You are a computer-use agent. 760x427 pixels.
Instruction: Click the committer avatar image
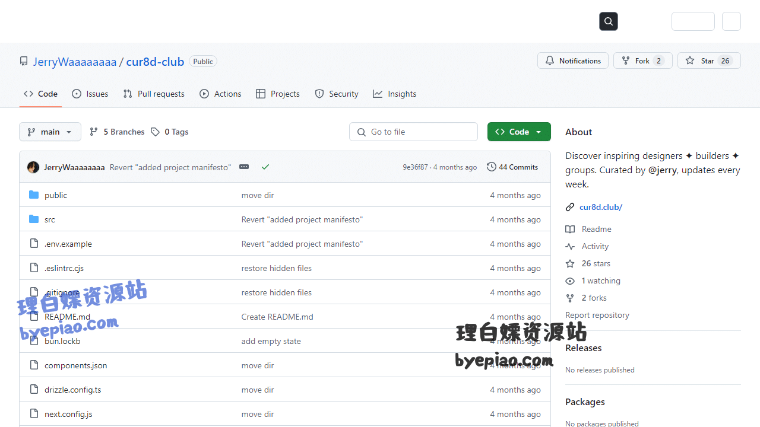[33, 167]
